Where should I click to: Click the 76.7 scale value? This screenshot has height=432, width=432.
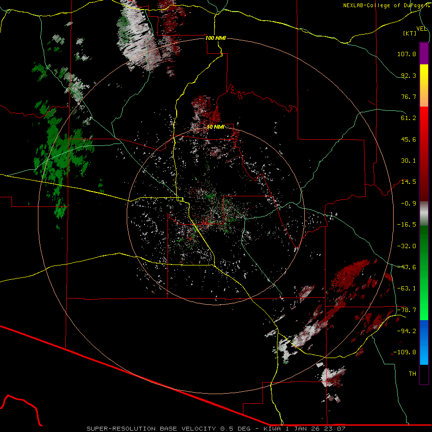point(408,96)
